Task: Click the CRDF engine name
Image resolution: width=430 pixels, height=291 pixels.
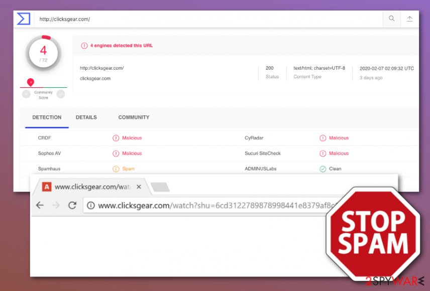Action: [44, 138]
